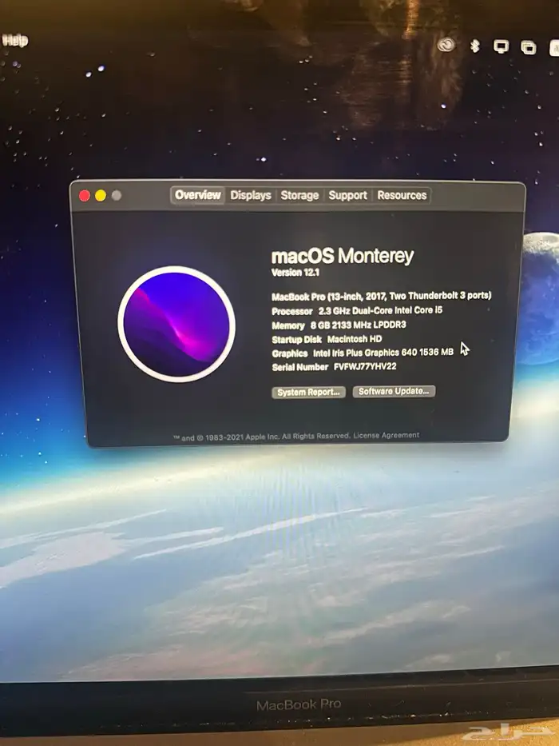Click the overlapping windows menu bar icon
Viewport: 559px width, 746px height.
click(x=528, y=47)
